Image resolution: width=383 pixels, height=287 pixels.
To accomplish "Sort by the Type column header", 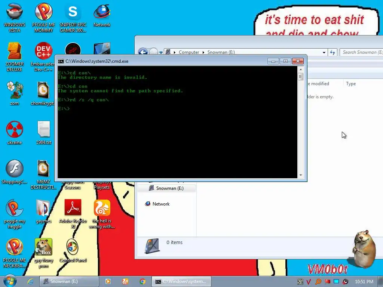I will 351,84.
